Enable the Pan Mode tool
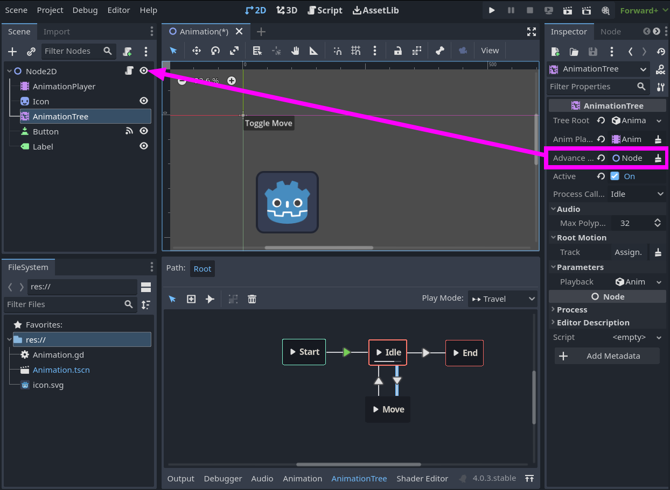 coord(294,51)
